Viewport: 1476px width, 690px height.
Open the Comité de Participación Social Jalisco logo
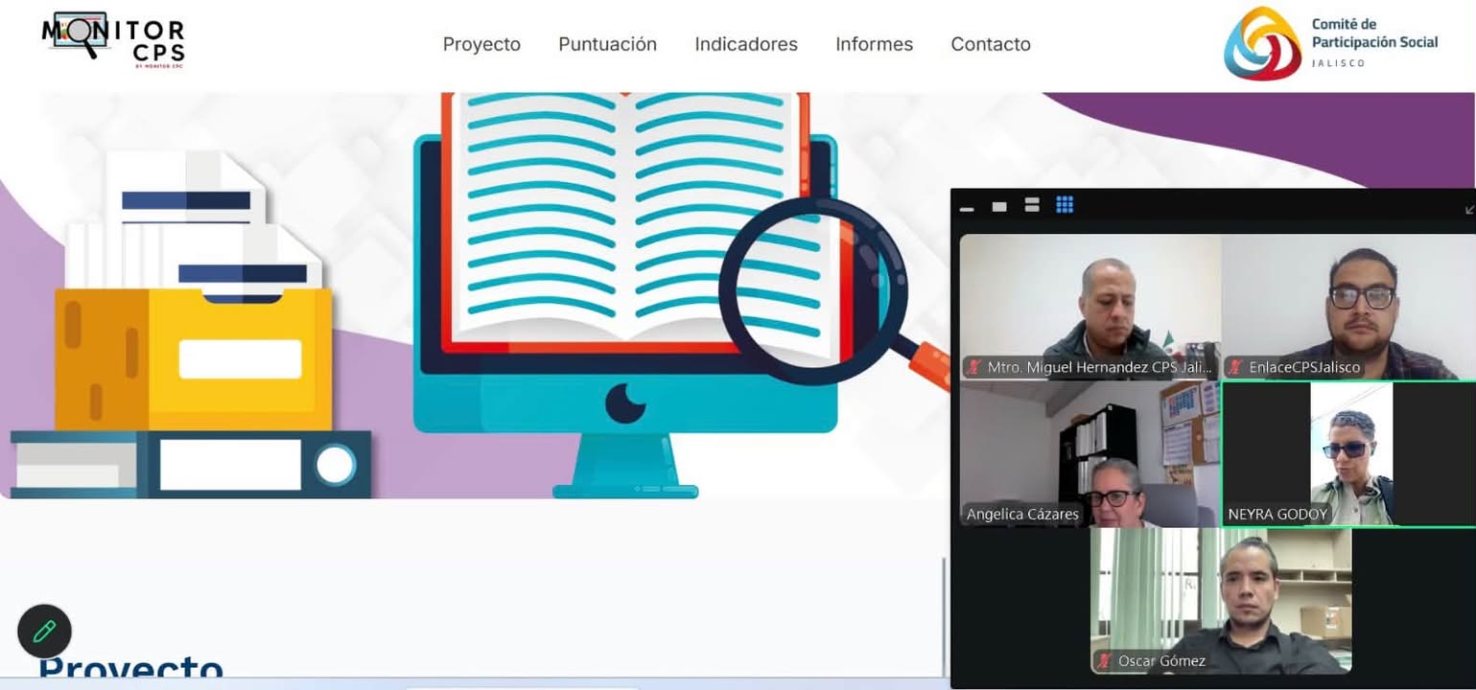pyautogui.click(x=1331, y=43)
